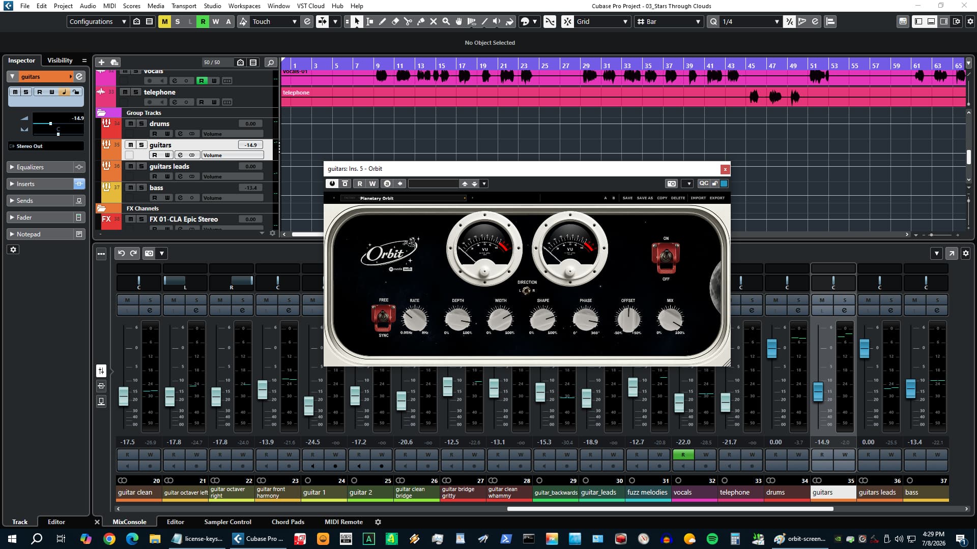Click Stereo Out output routing field
This screenshot has width=977, height=549.
tap(46, 146)
